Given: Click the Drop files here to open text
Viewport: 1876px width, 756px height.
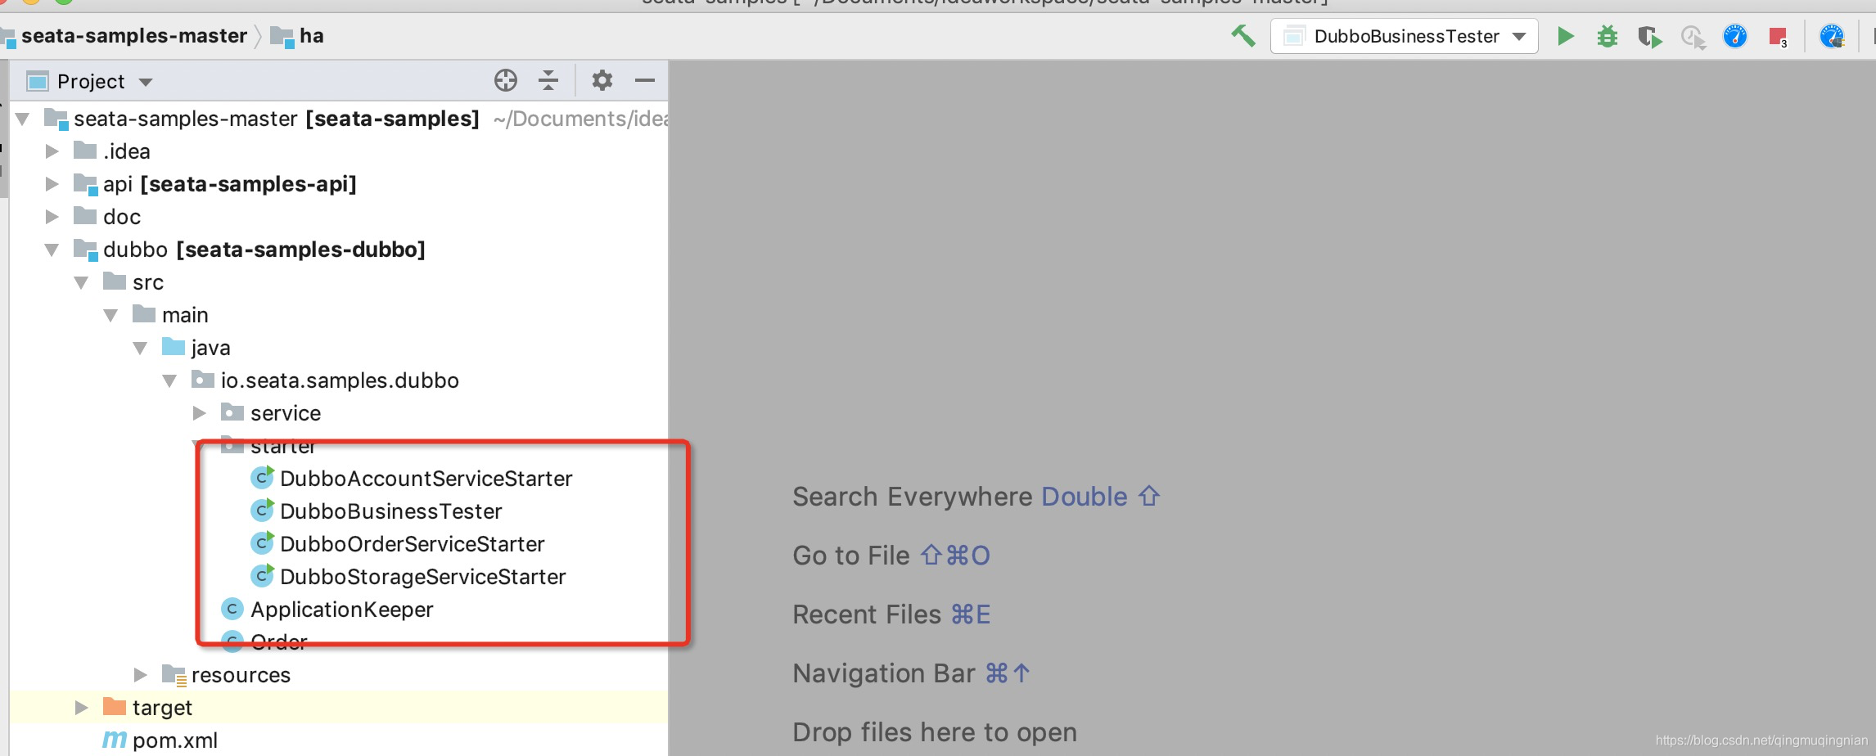Looking at the screenshot, I should [935, 732].
